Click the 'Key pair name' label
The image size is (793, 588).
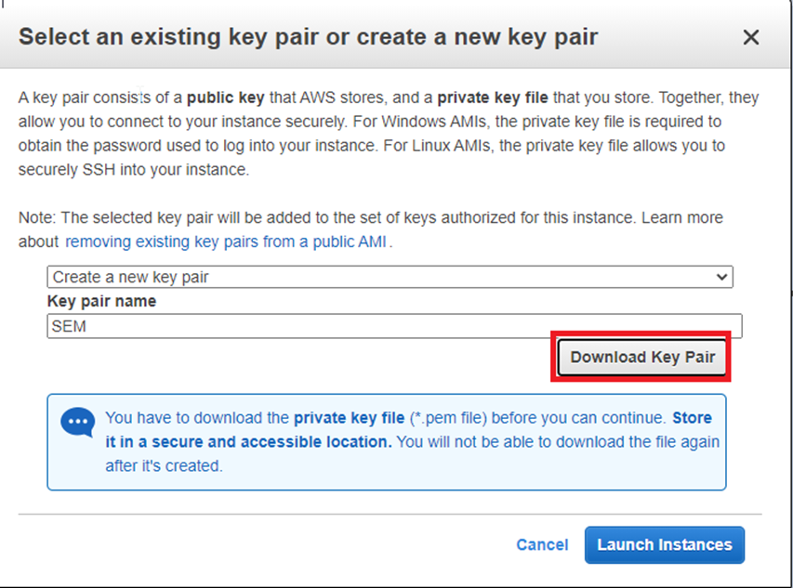pyautogui.click(x=101, y=301)
